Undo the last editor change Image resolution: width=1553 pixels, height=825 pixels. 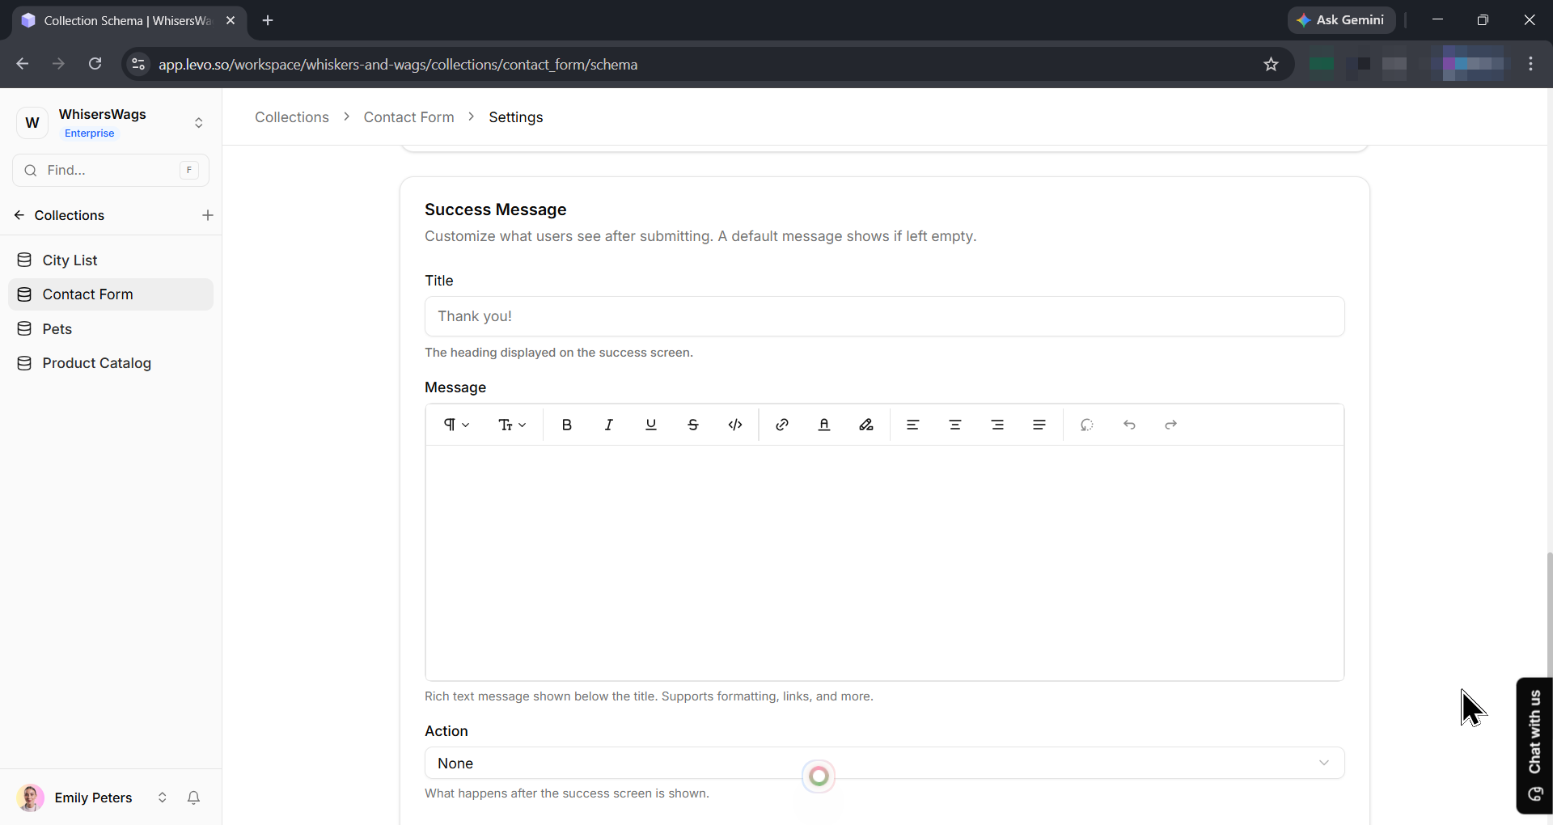click(x=1128, y=425)
